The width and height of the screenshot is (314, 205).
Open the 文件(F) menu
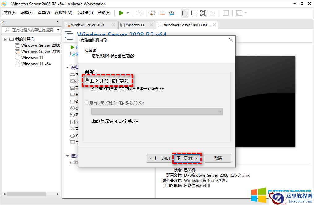tap(10, 13)
